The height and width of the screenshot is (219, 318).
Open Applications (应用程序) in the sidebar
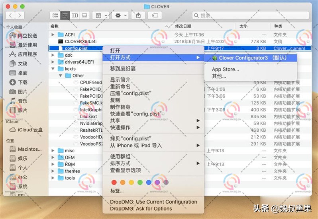click(24, 54)
